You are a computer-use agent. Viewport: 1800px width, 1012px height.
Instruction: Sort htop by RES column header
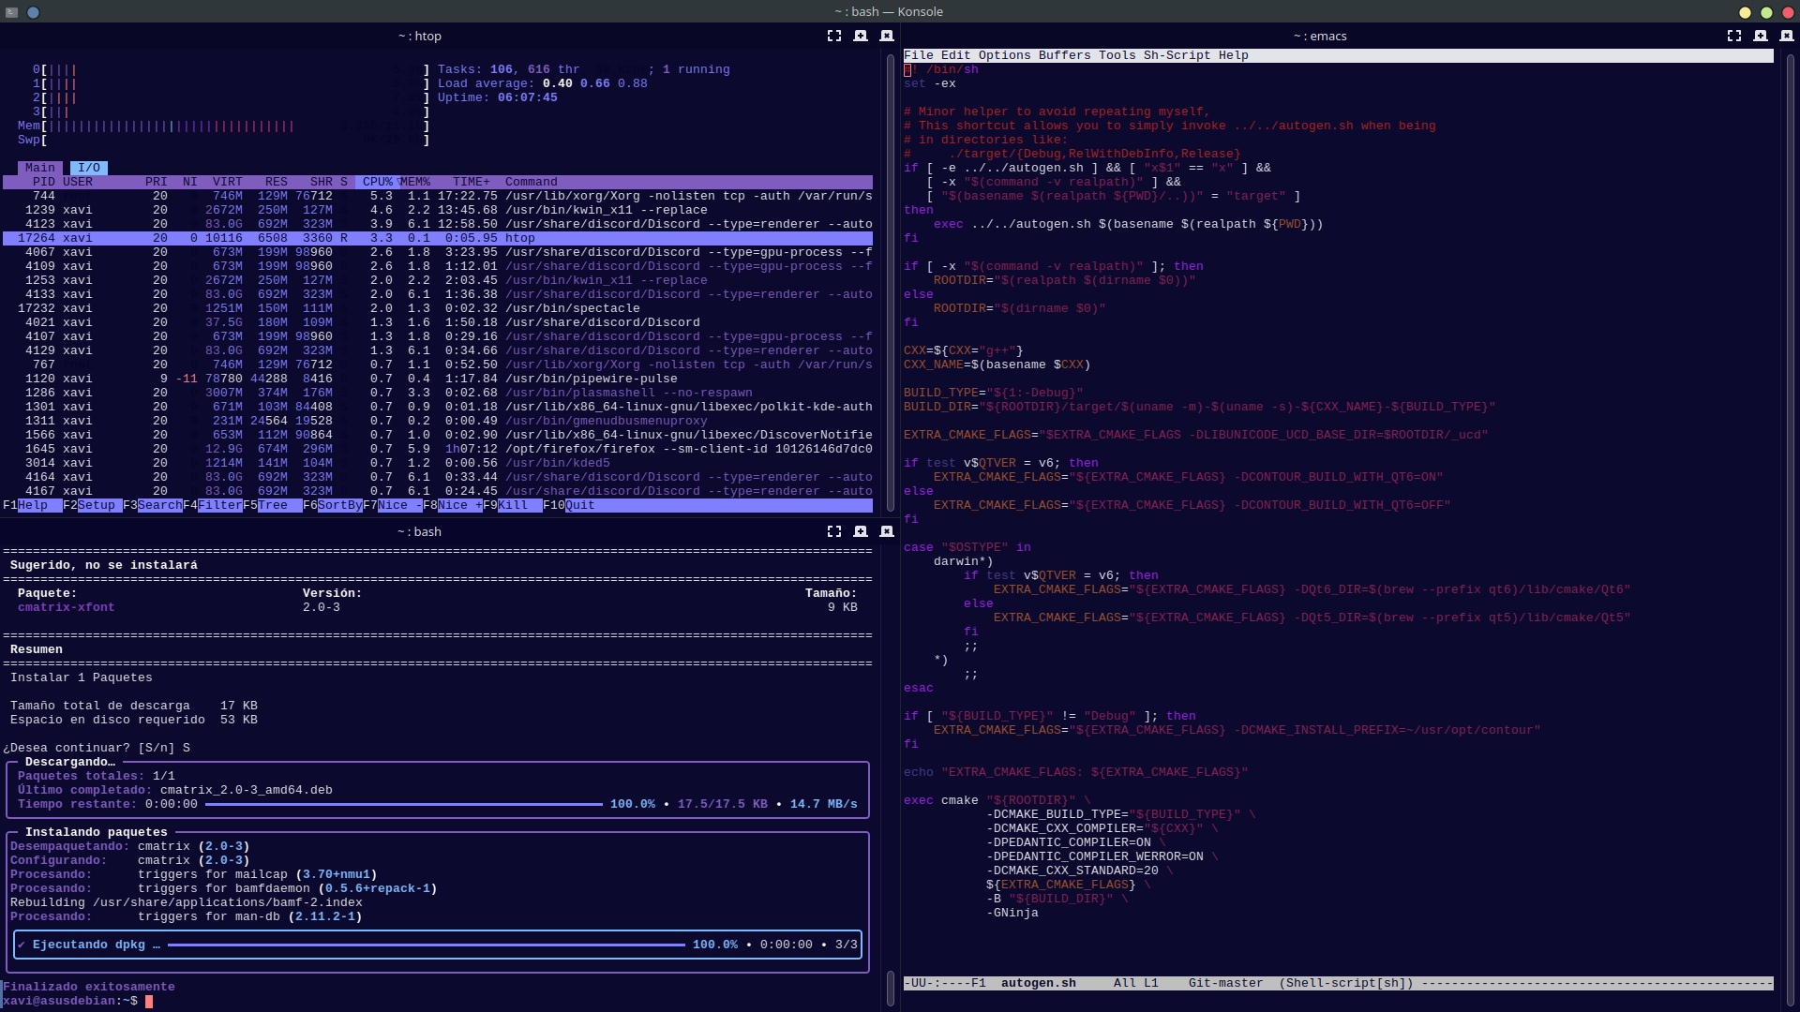[x=277, y=182]
